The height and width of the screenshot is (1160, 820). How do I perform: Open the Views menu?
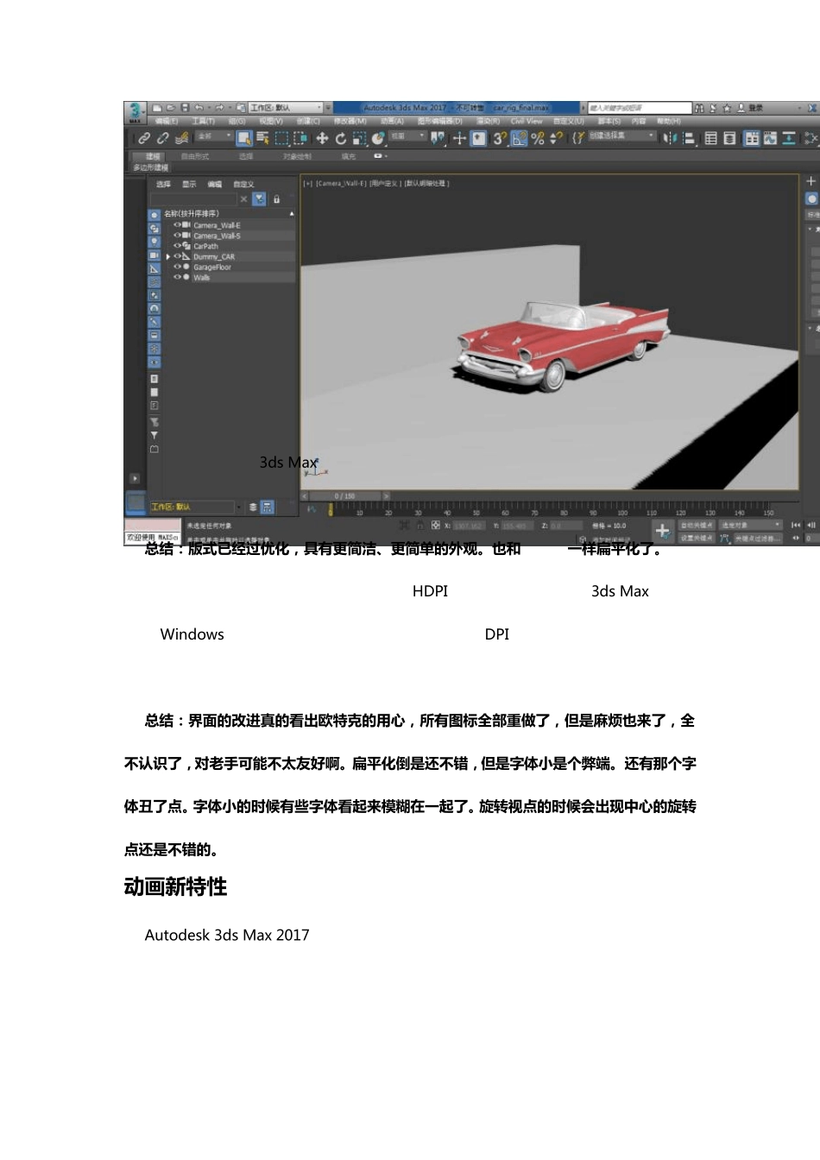pos(271,122)
